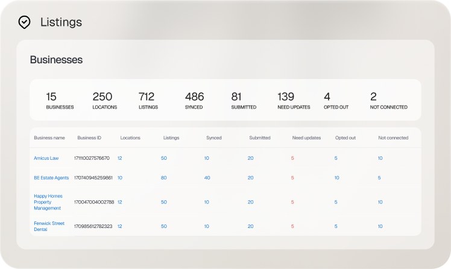Open the BE Estate Agents link

pyautogui.click(x=51, y=178)
